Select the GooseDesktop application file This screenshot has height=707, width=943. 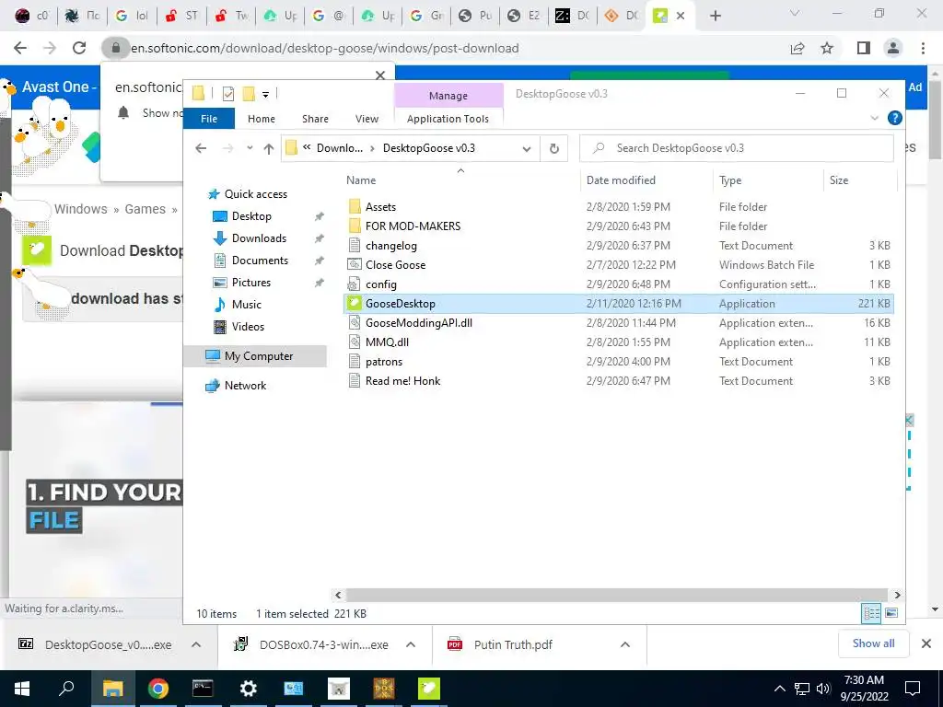(x=618, y=304)
